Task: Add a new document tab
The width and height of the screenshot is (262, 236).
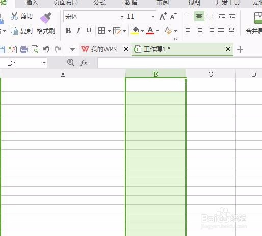Action: point(240,49)
